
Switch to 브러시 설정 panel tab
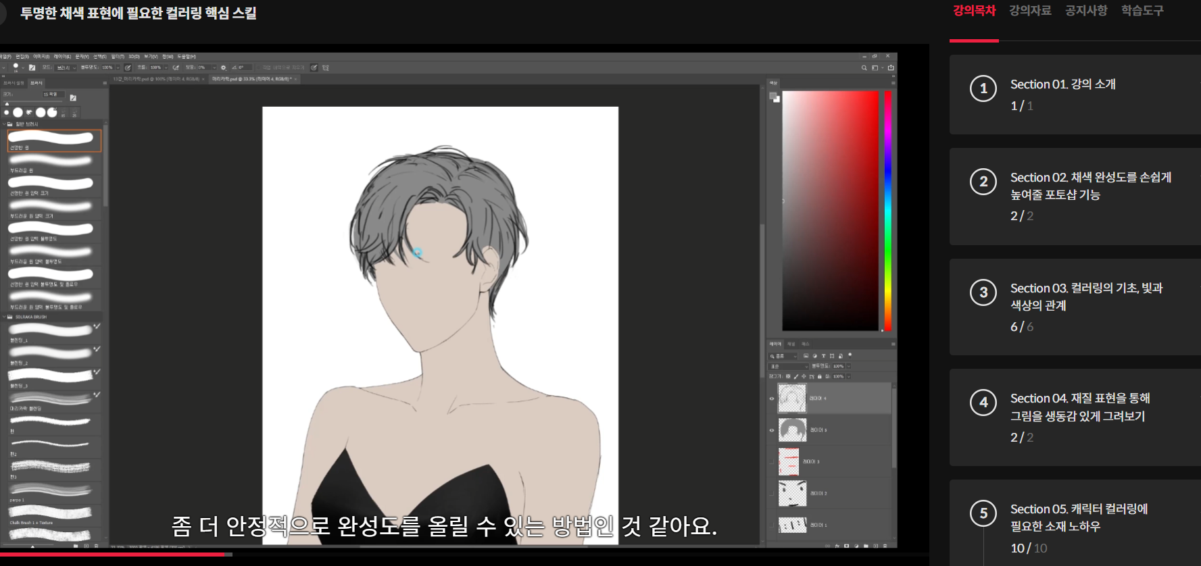coord(14,83)
